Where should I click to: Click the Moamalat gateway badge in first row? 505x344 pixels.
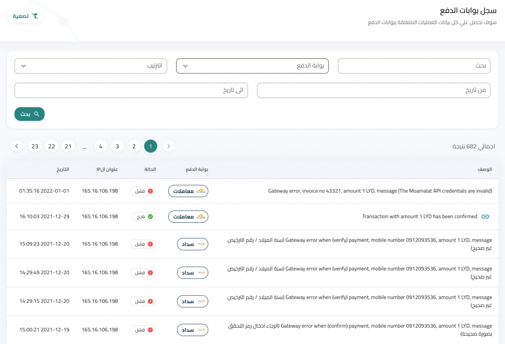188,191
